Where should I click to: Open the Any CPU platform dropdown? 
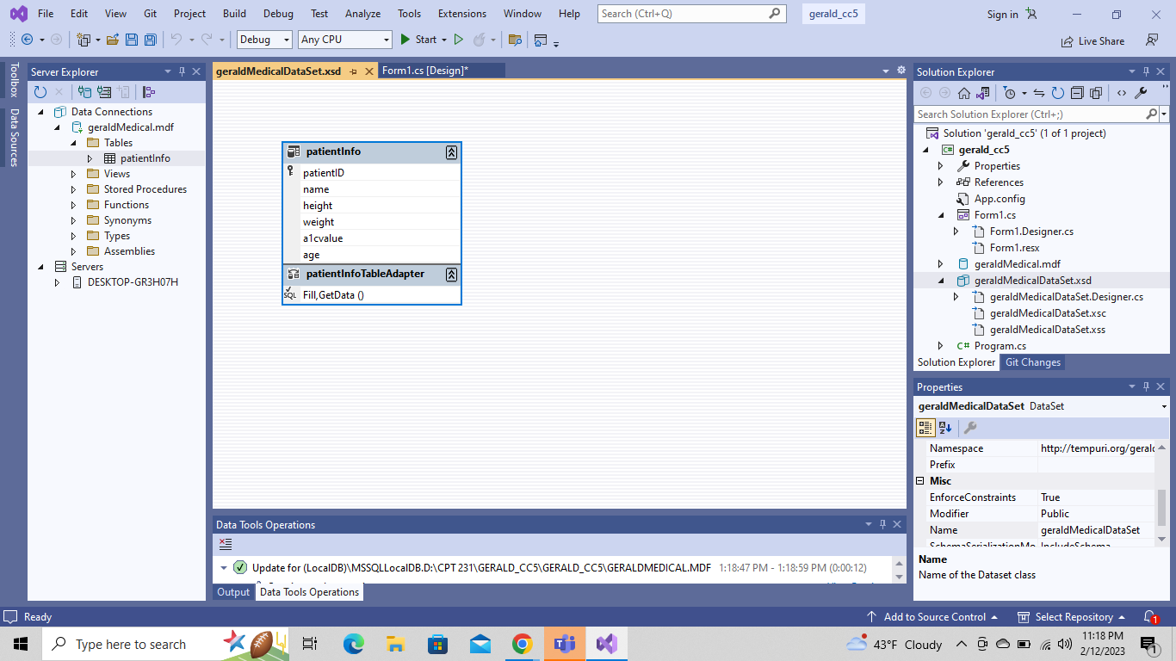coord(387,40)
